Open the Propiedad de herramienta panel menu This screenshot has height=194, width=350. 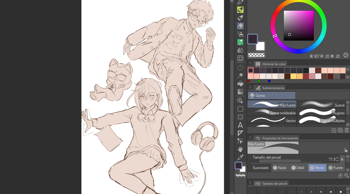coord(250,138)
